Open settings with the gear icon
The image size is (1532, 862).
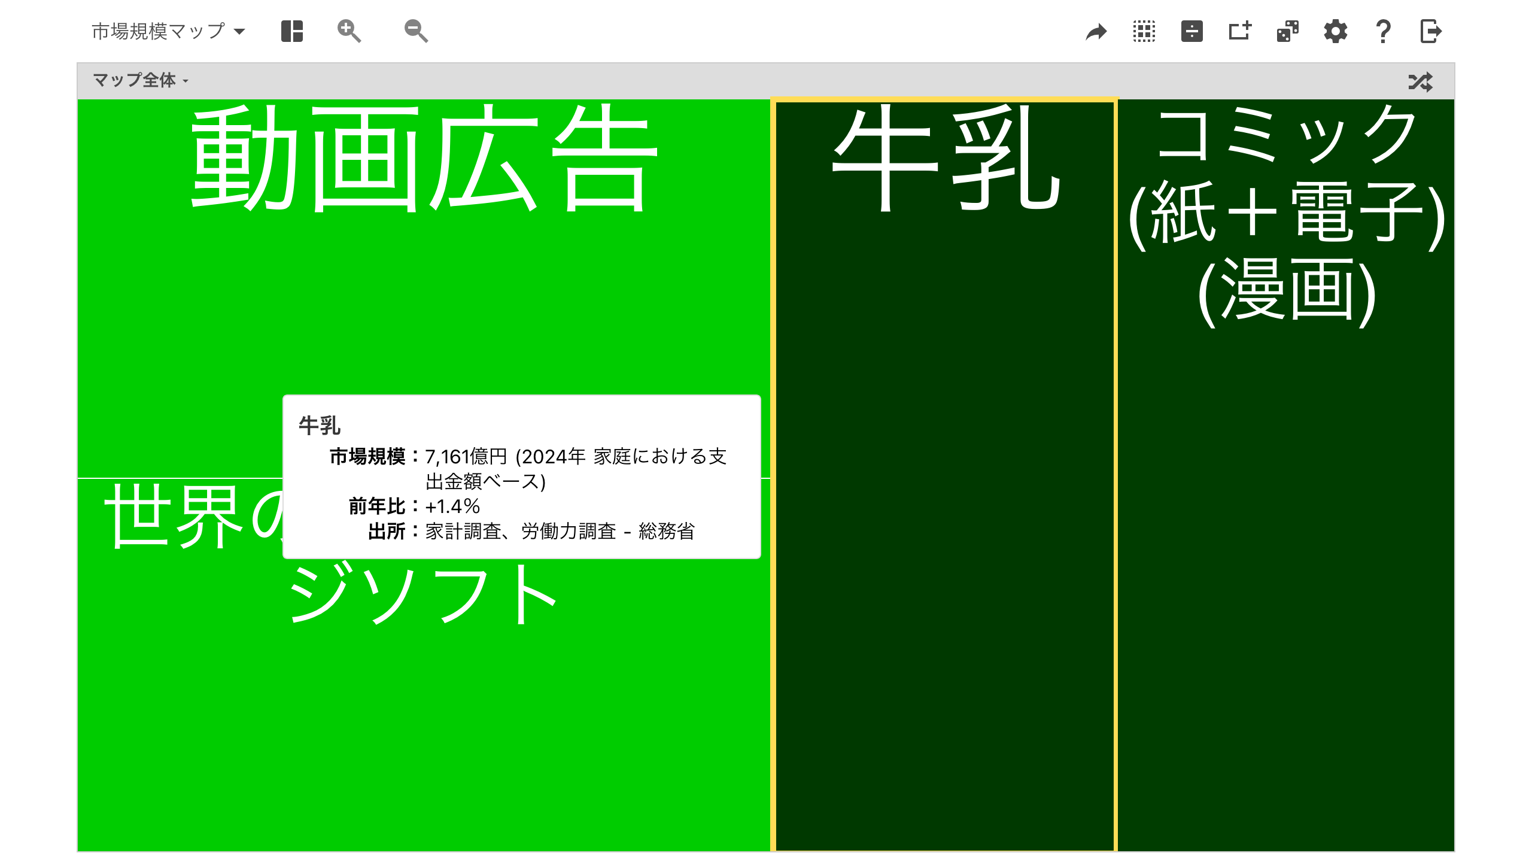(1336, 31)
